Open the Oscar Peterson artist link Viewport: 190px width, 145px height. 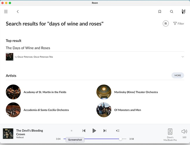[x=25, y=57]
